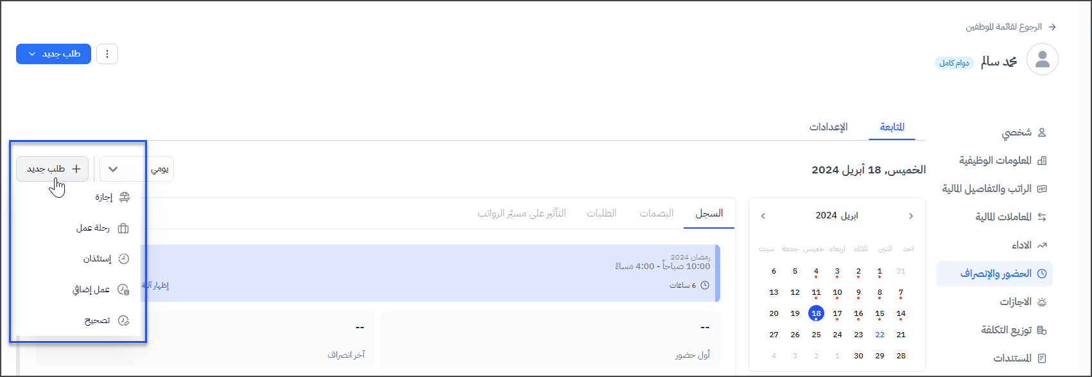Select the permission (إستئذان) clock icon
This screenshot has height=377, width=1092.
click(124, 259)
